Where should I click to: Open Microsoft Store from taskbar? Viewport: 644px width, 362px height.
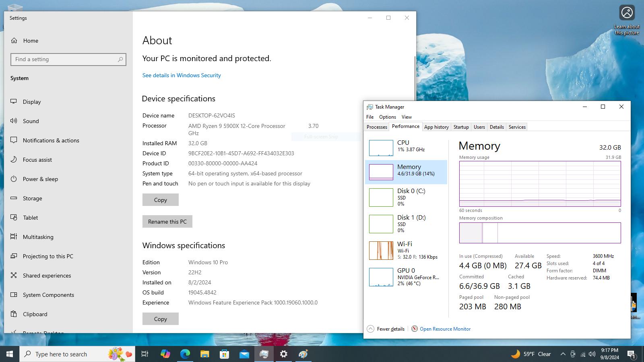224,354
